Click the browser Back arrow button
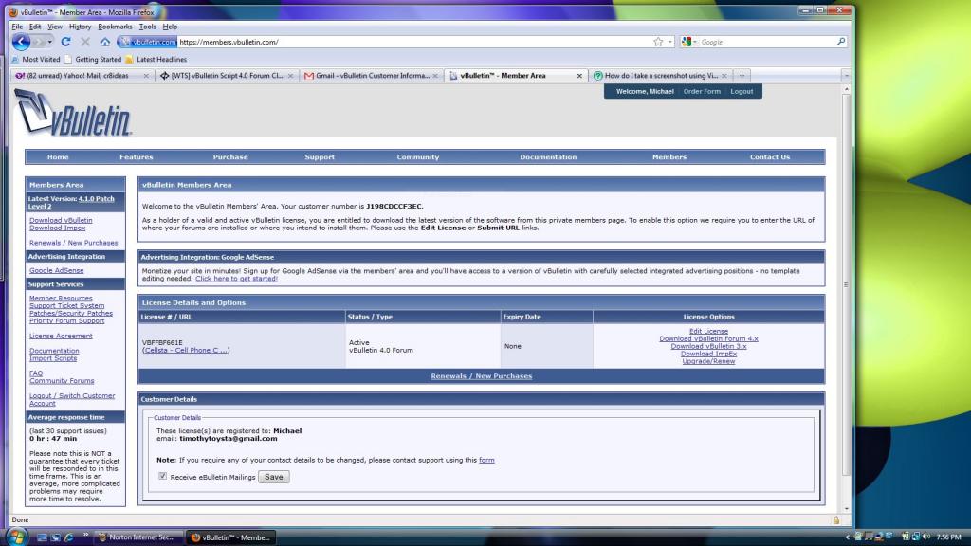The width and height of the screenshot is (971, 546). coord(21,42)
